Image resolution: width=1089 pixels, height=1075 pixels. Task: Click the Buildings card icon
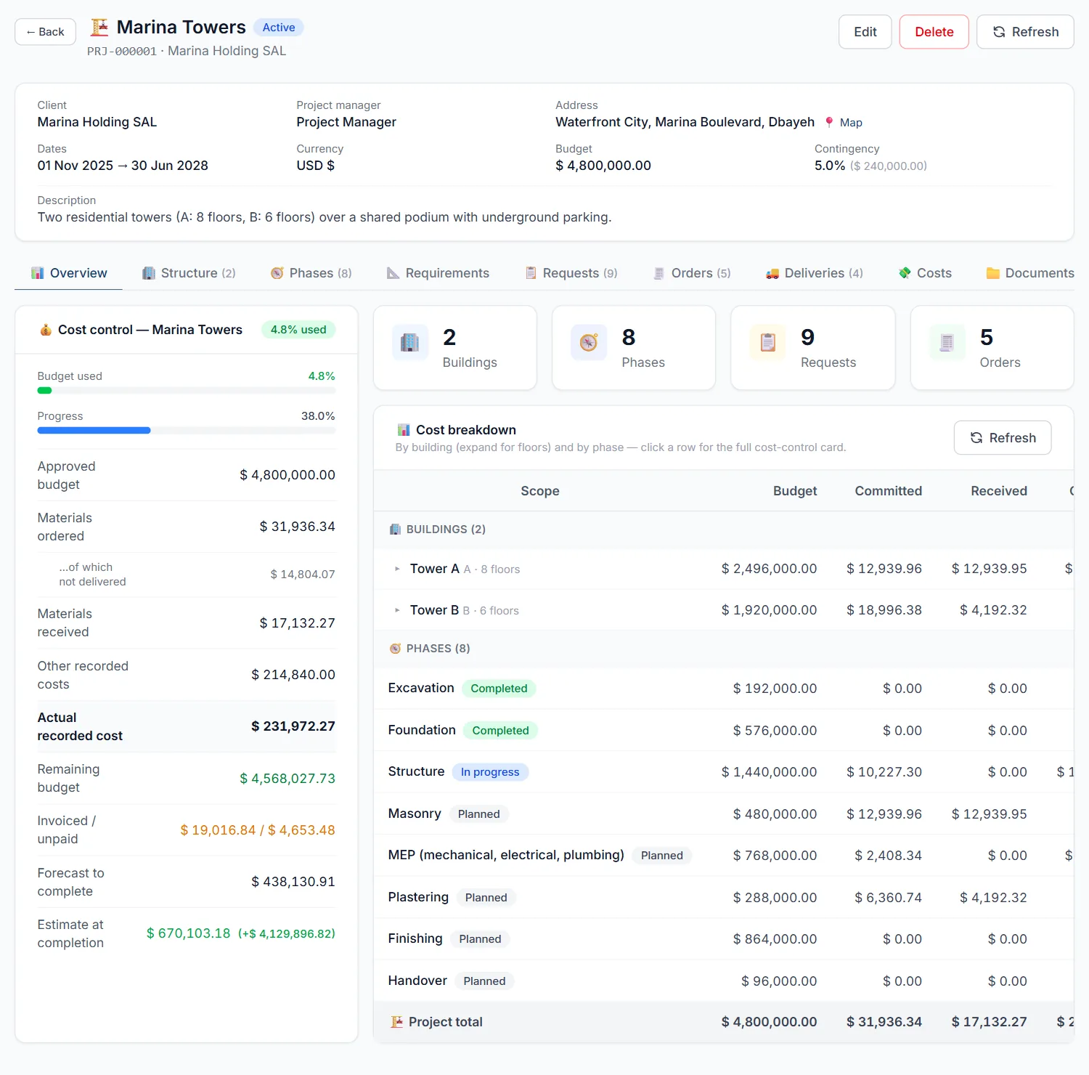point(410,342)
